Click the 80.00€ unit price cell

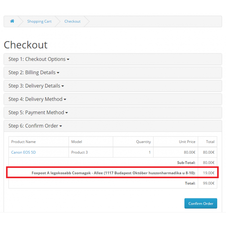click(175, 152)
